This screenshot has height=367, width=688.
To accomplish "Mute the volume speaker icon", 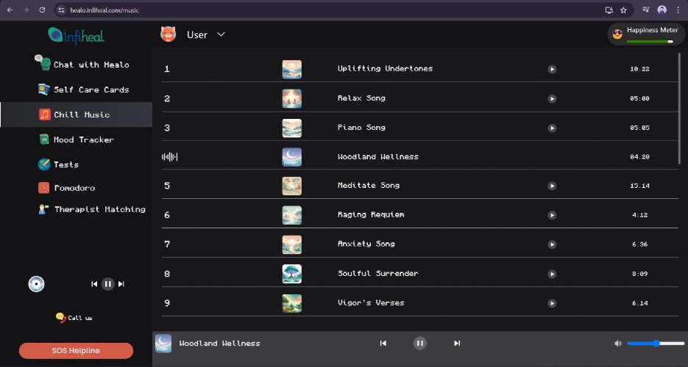I will click(618, 344).
